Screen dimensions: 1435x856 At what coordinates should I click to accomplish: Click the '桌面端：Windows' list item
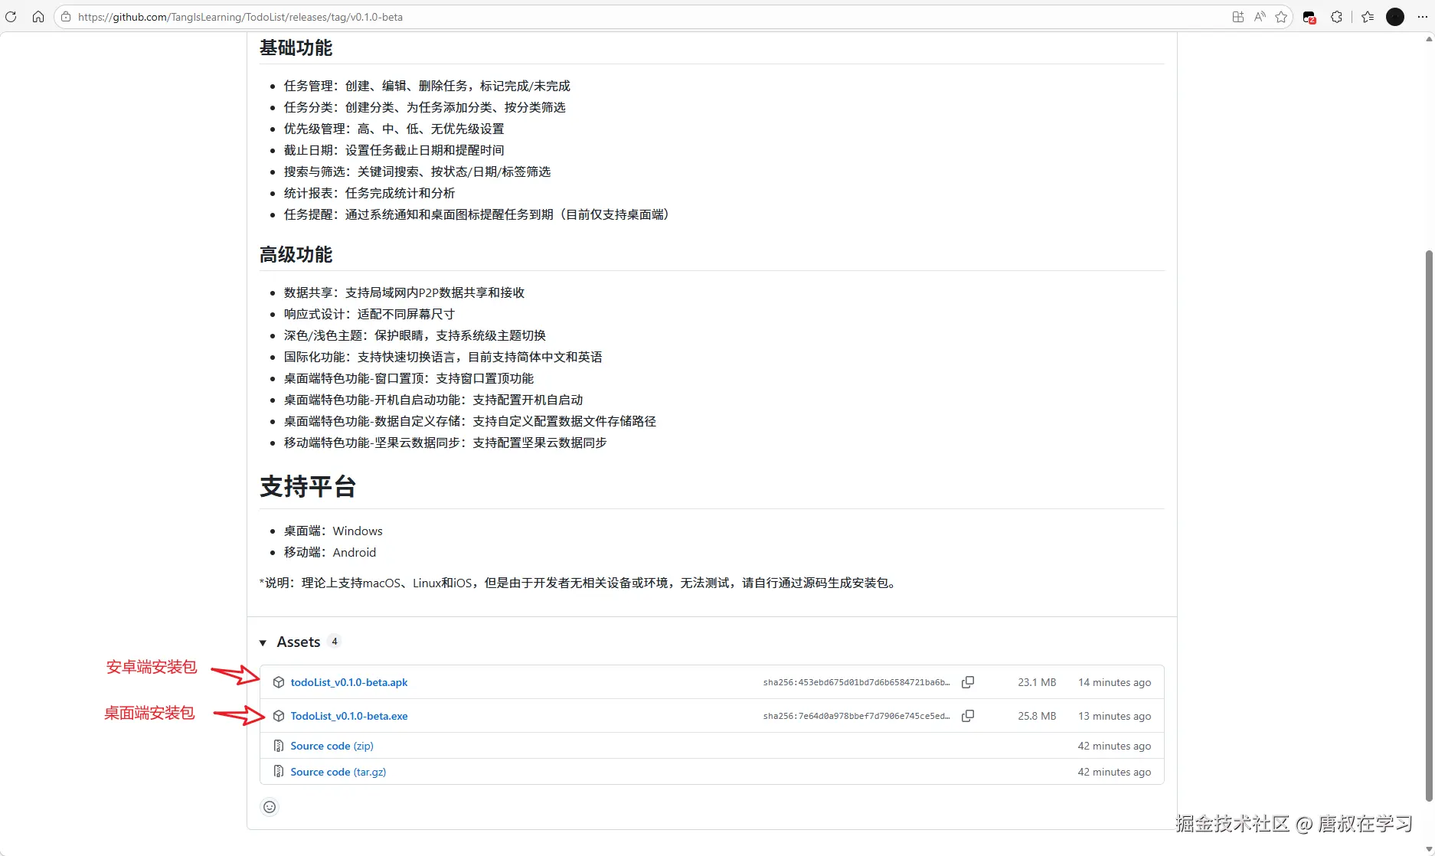coord(333,531)
